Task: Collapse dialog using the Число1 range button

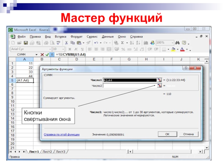Action: (x=159, y=80)
